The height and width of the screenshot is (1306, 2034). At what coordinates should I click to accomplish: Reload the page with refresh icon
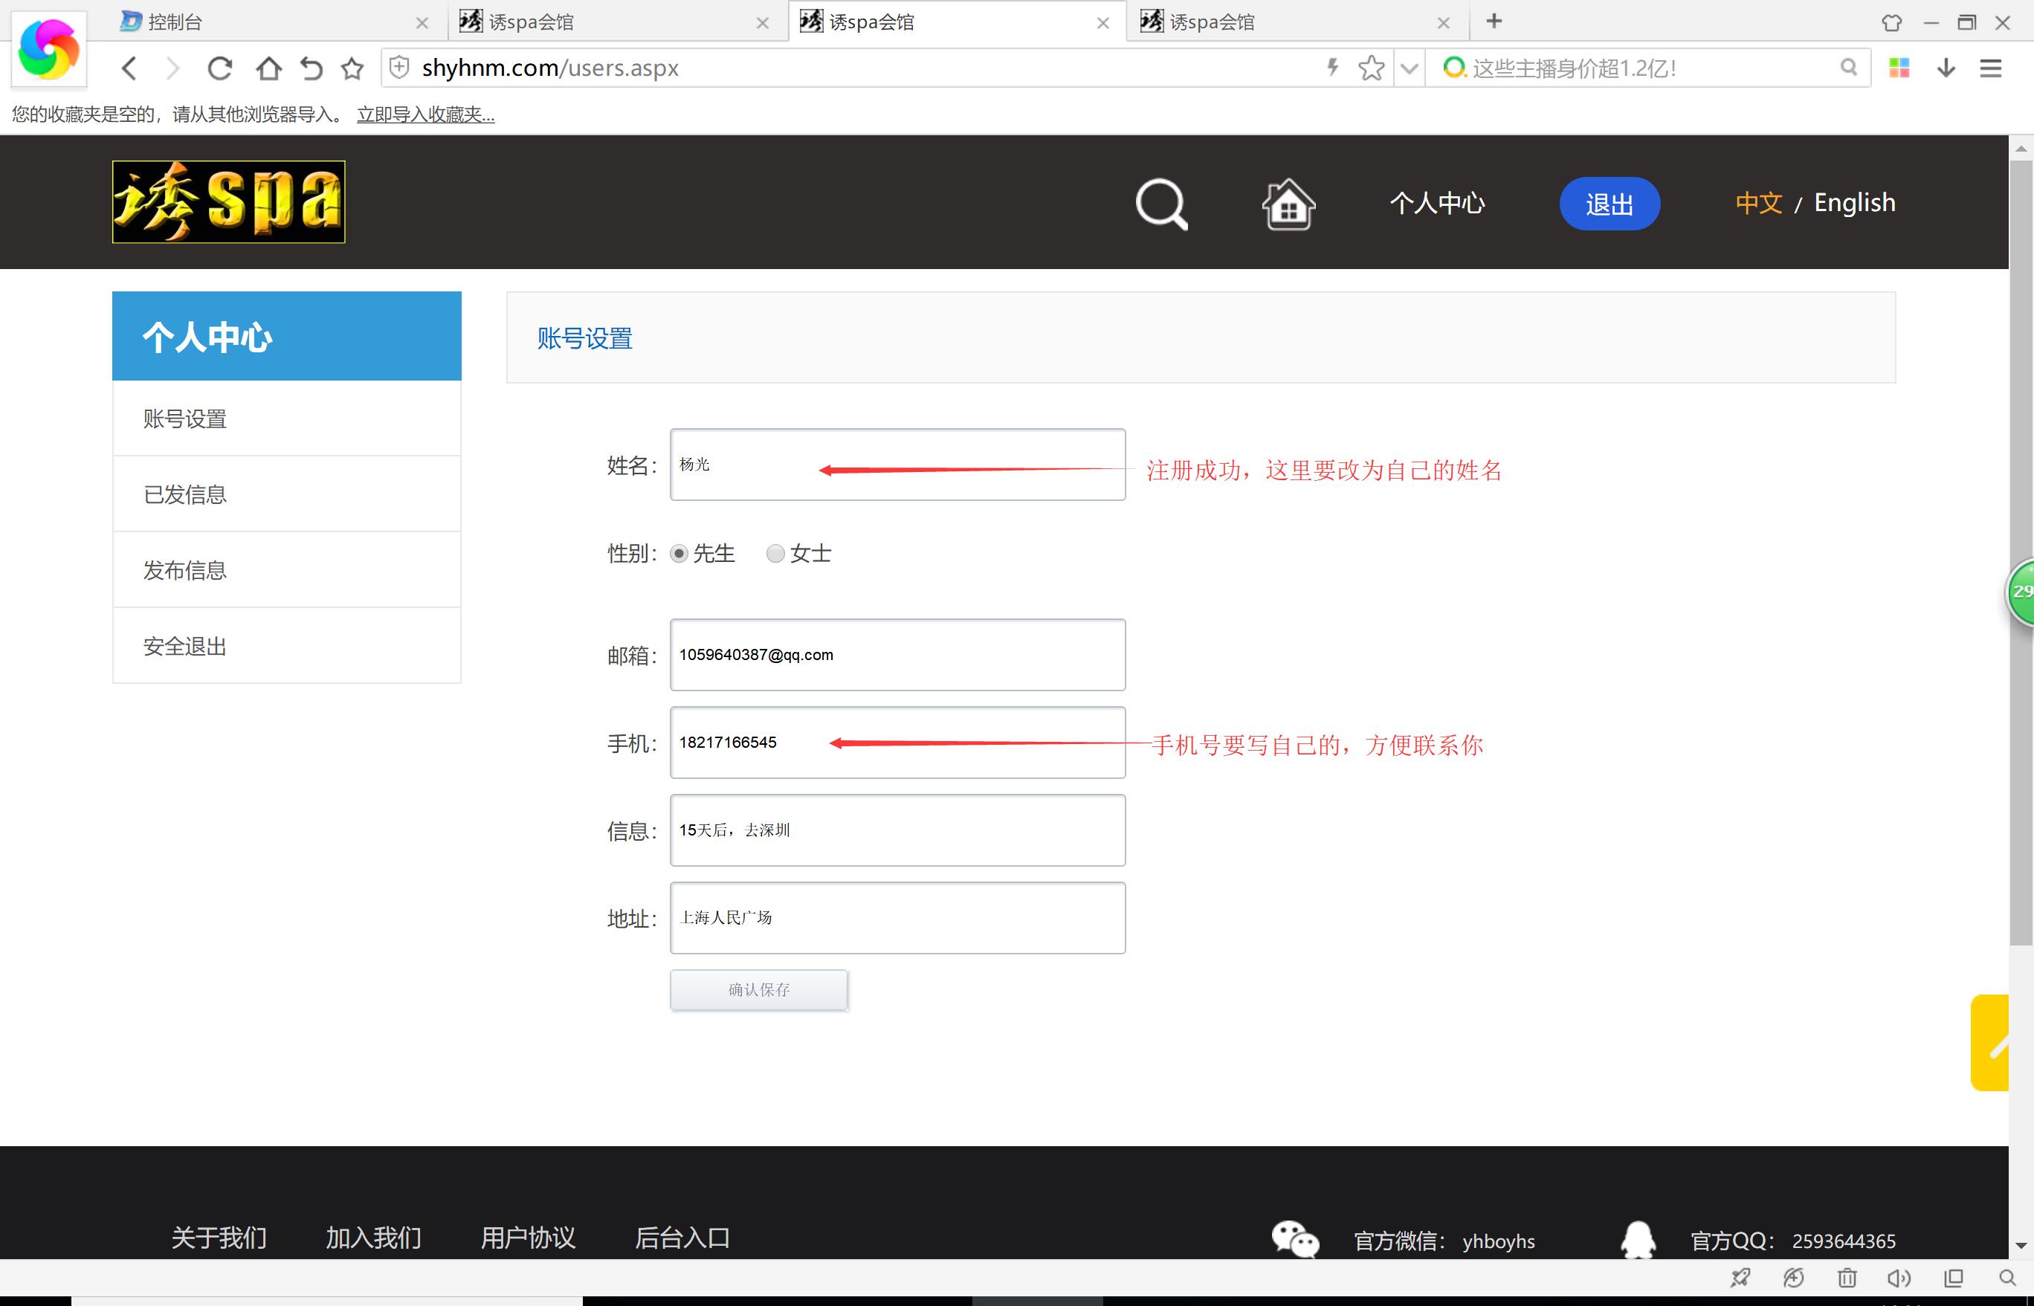click(x=220, y=68)
